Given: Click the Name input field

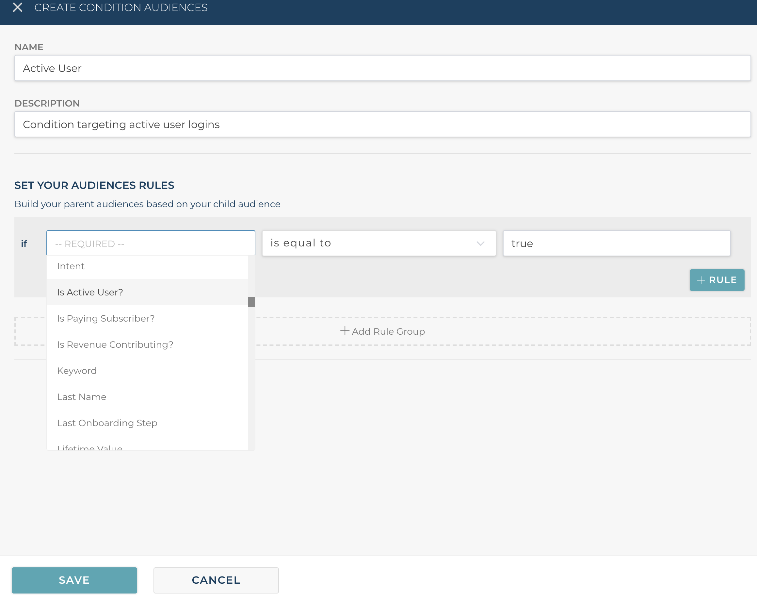Looking at the screenshot, I should coord(382,68).
